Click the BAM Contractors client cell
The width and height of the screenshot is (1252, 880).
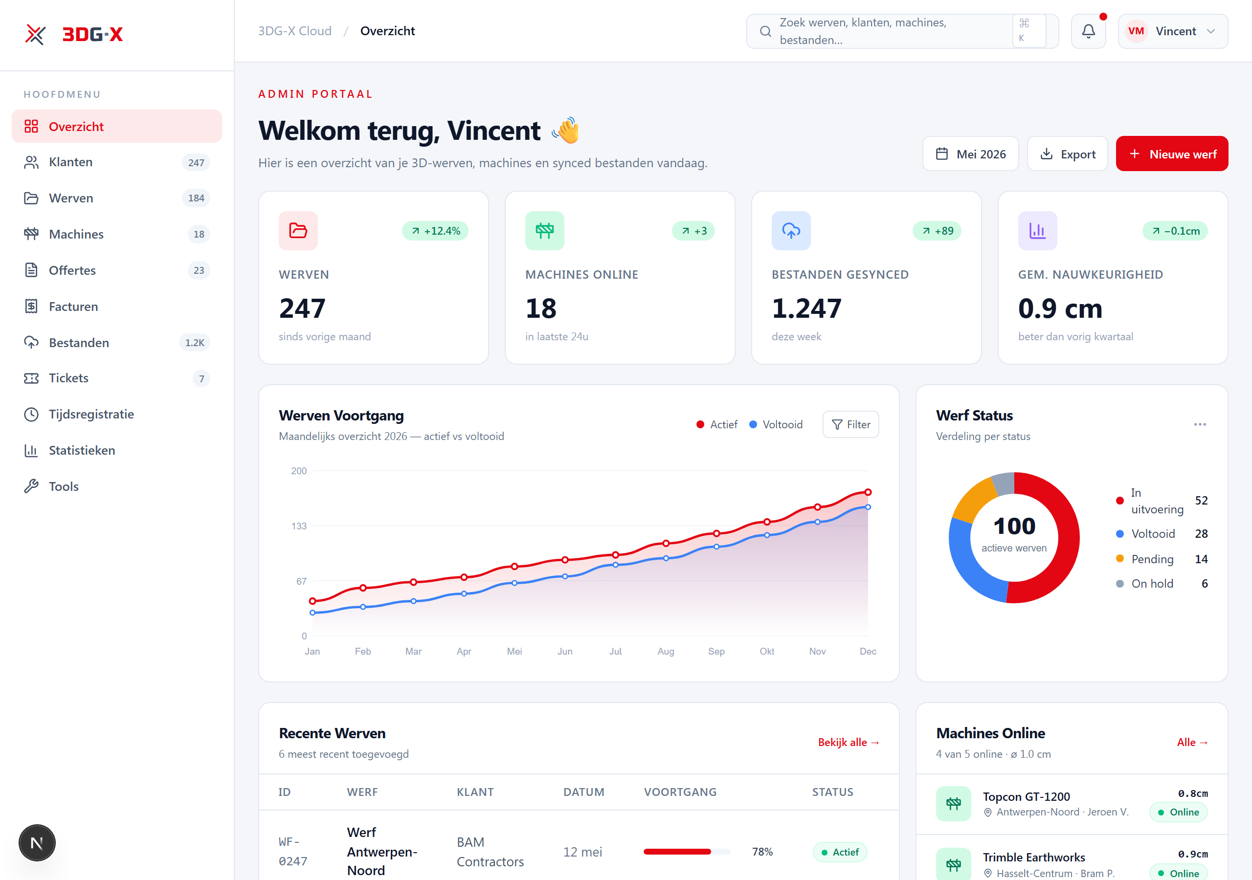[490, 852]
